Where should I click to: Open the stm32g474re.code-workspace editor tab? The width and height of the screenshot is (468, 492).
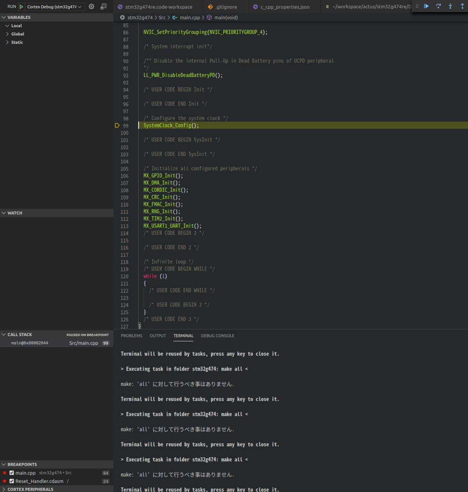[x=158, y=7]
